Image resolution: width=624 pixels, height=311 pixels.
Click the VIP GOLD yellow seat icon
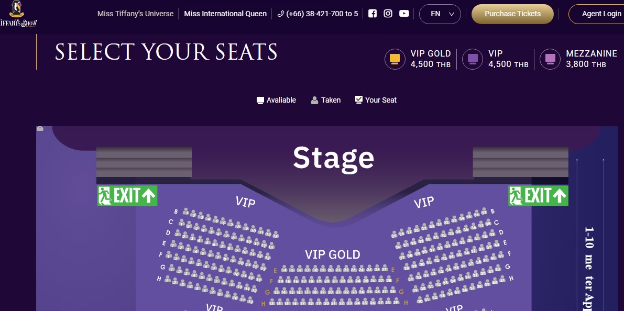[x=395, y=59]
